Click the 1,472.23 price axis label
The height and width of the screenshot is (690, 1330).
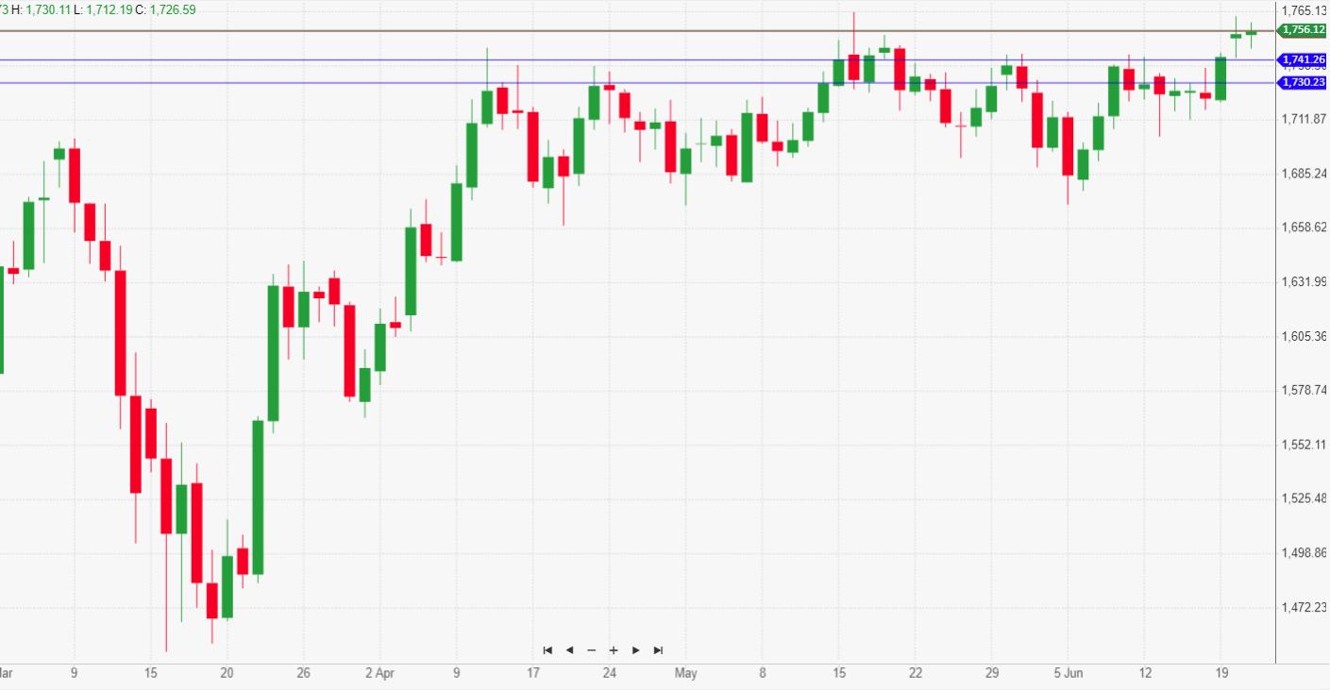[x=1305, y=607]
